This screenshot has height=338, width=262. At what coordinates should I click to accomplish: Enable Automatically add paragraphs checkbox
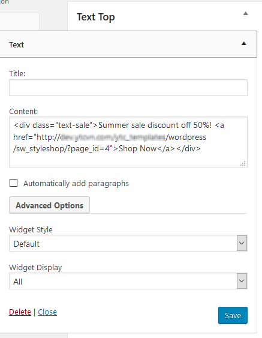[14, 183]
